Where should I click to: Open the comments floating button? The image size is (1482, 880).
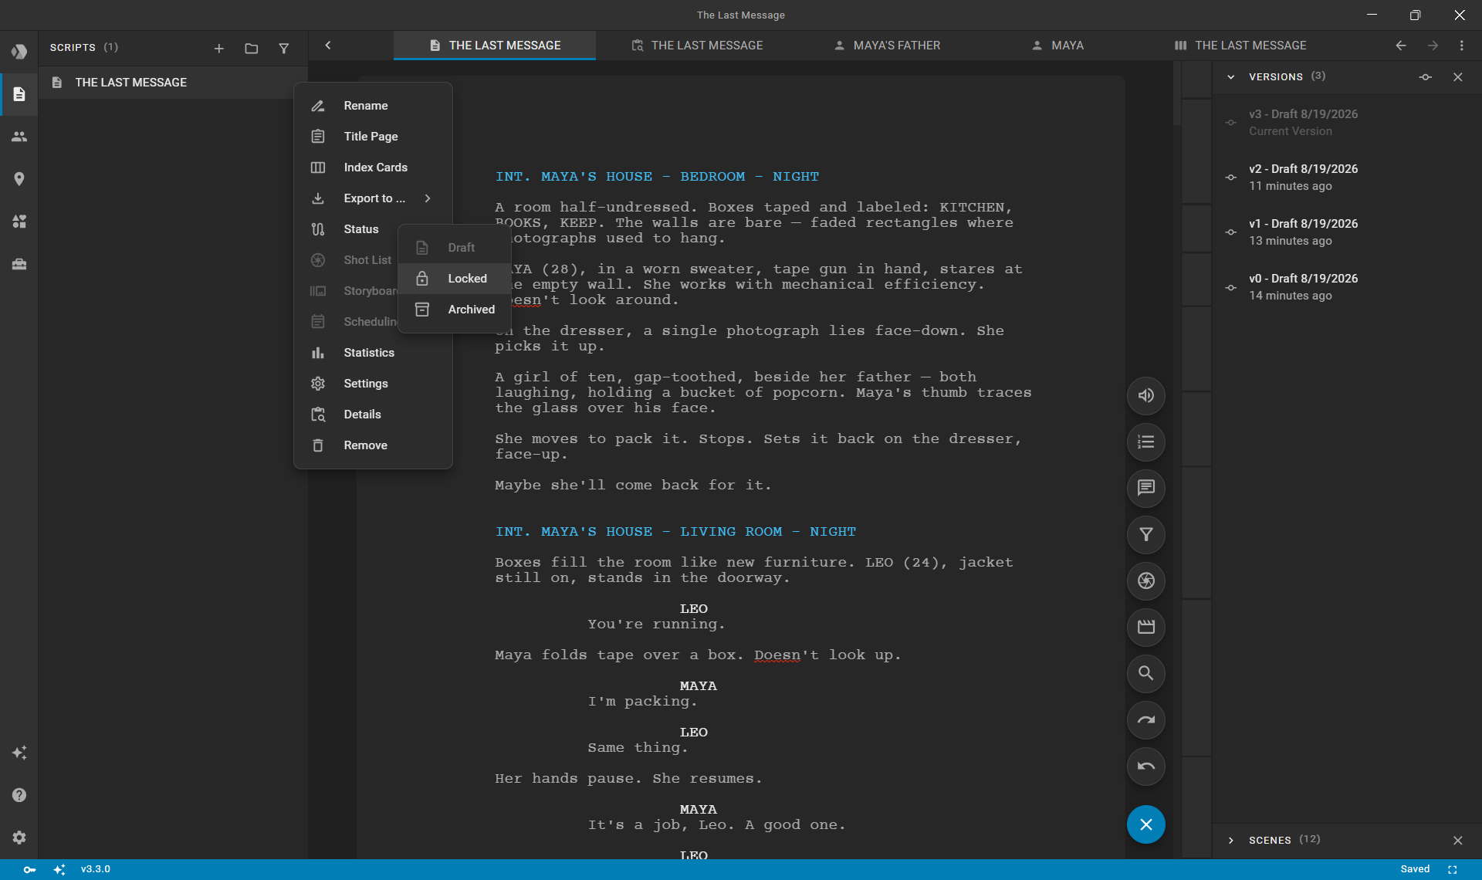pyautogui.click(x=1146, y=489)
